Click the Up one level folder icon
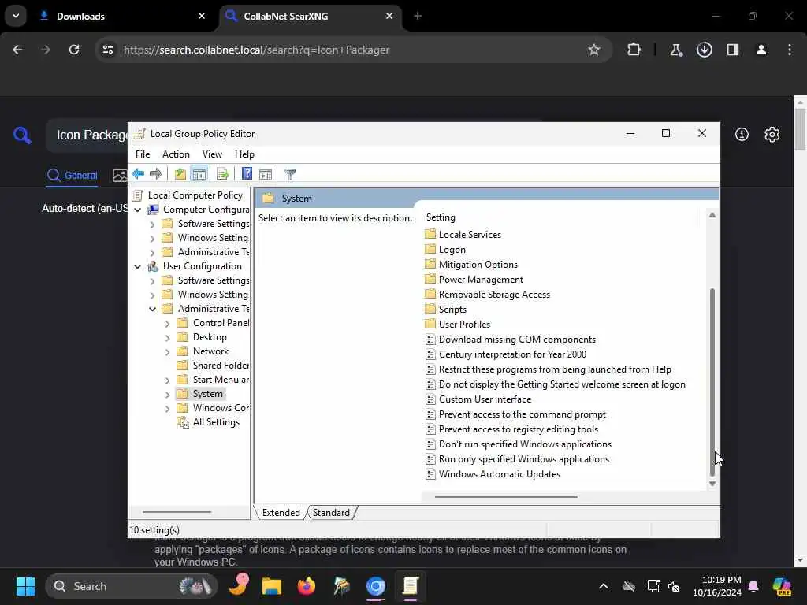 (180, 174)
